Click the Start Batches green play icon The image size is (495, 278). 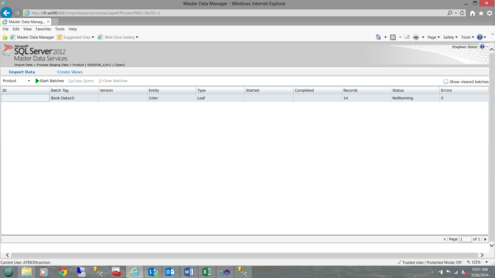tap(37, 81)
